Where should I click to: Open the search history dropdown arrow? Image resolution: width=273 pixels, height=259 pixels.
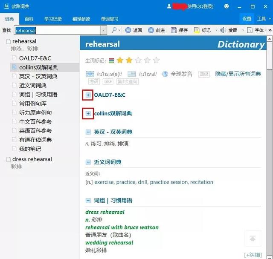point(104,30)
